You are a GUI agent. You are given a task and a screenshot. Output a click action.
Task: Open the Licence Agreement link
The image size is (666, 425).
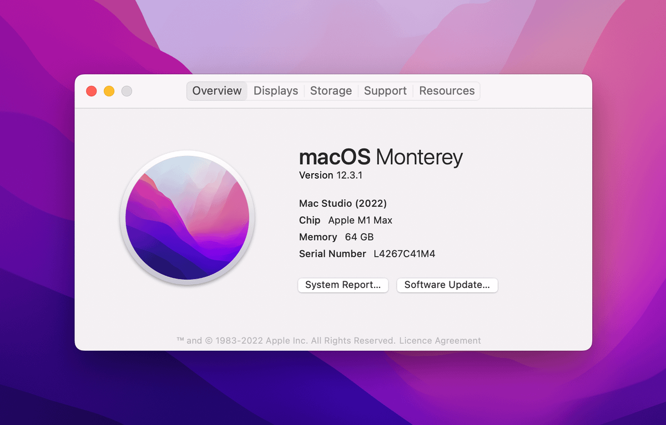click(440, 341)
